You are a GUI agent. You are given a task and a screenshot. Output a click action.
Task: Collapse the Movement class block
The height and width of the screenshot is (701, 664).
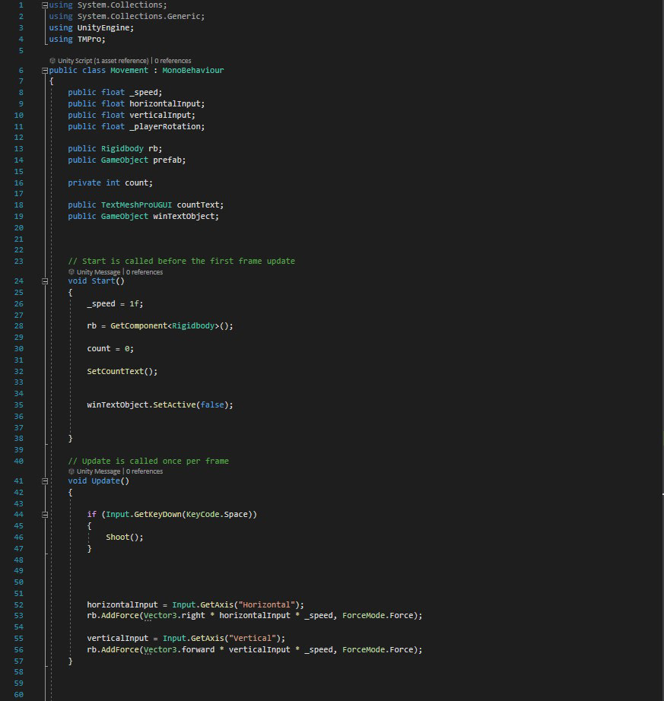(45, 71)
